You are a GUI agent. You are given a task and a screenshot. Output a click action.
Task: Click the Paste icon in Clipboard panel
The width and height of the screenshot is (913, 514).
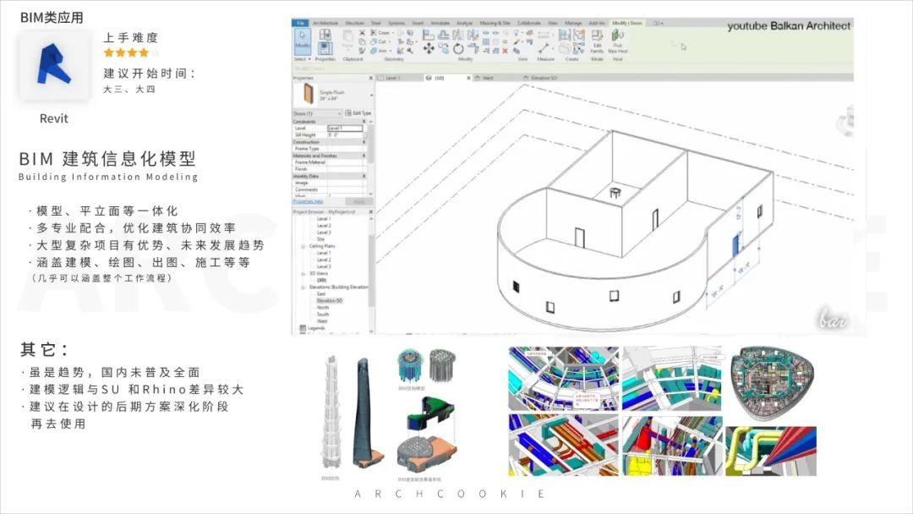(347, 38)
